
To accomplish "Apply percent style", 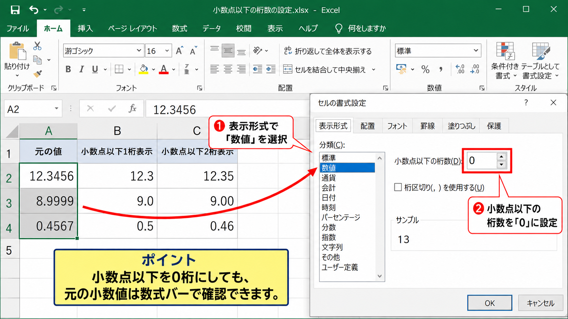I will pyautogui.click(x=425, y=69).
